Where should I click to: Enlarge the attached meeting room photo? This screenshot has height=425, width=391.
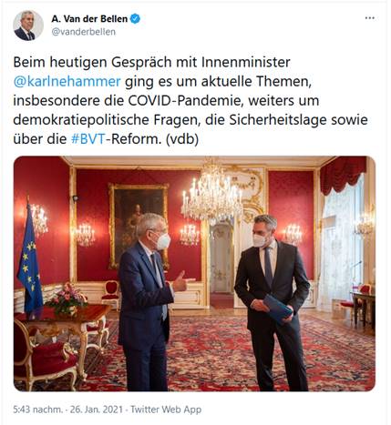coord(194,274)
